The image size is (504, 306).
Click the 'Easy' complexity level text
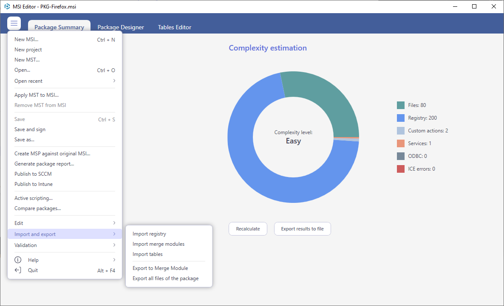pyautogui.click(x=294, y=141)
